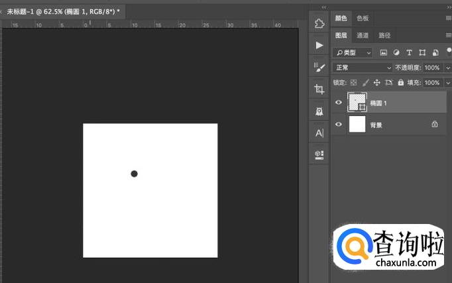The image size is (452, 283).
Task: Open the Brush settings panel icon
Action: tap(319, 67)
